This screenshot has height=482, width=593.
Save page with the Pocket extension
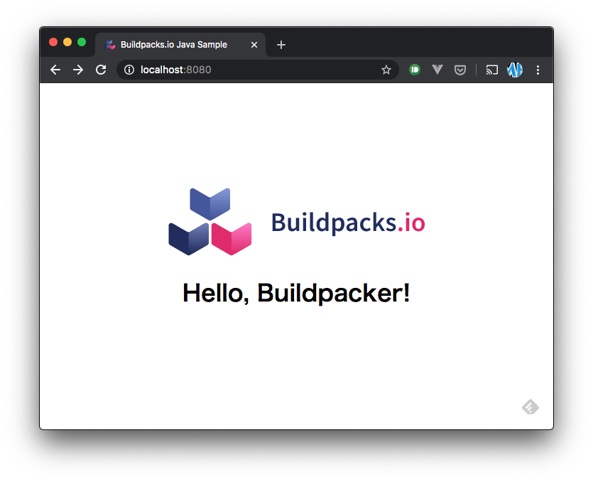[x=460, y=70]
